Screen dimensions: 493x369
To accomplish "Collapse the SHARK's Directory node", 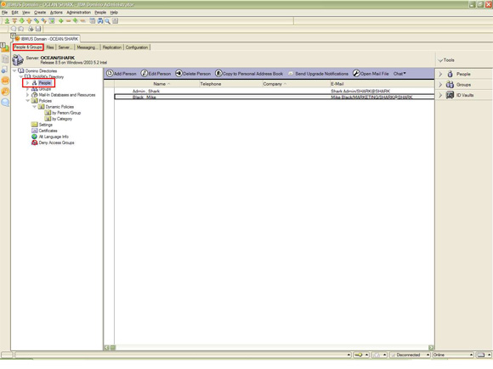I will (x=21, y=76).
